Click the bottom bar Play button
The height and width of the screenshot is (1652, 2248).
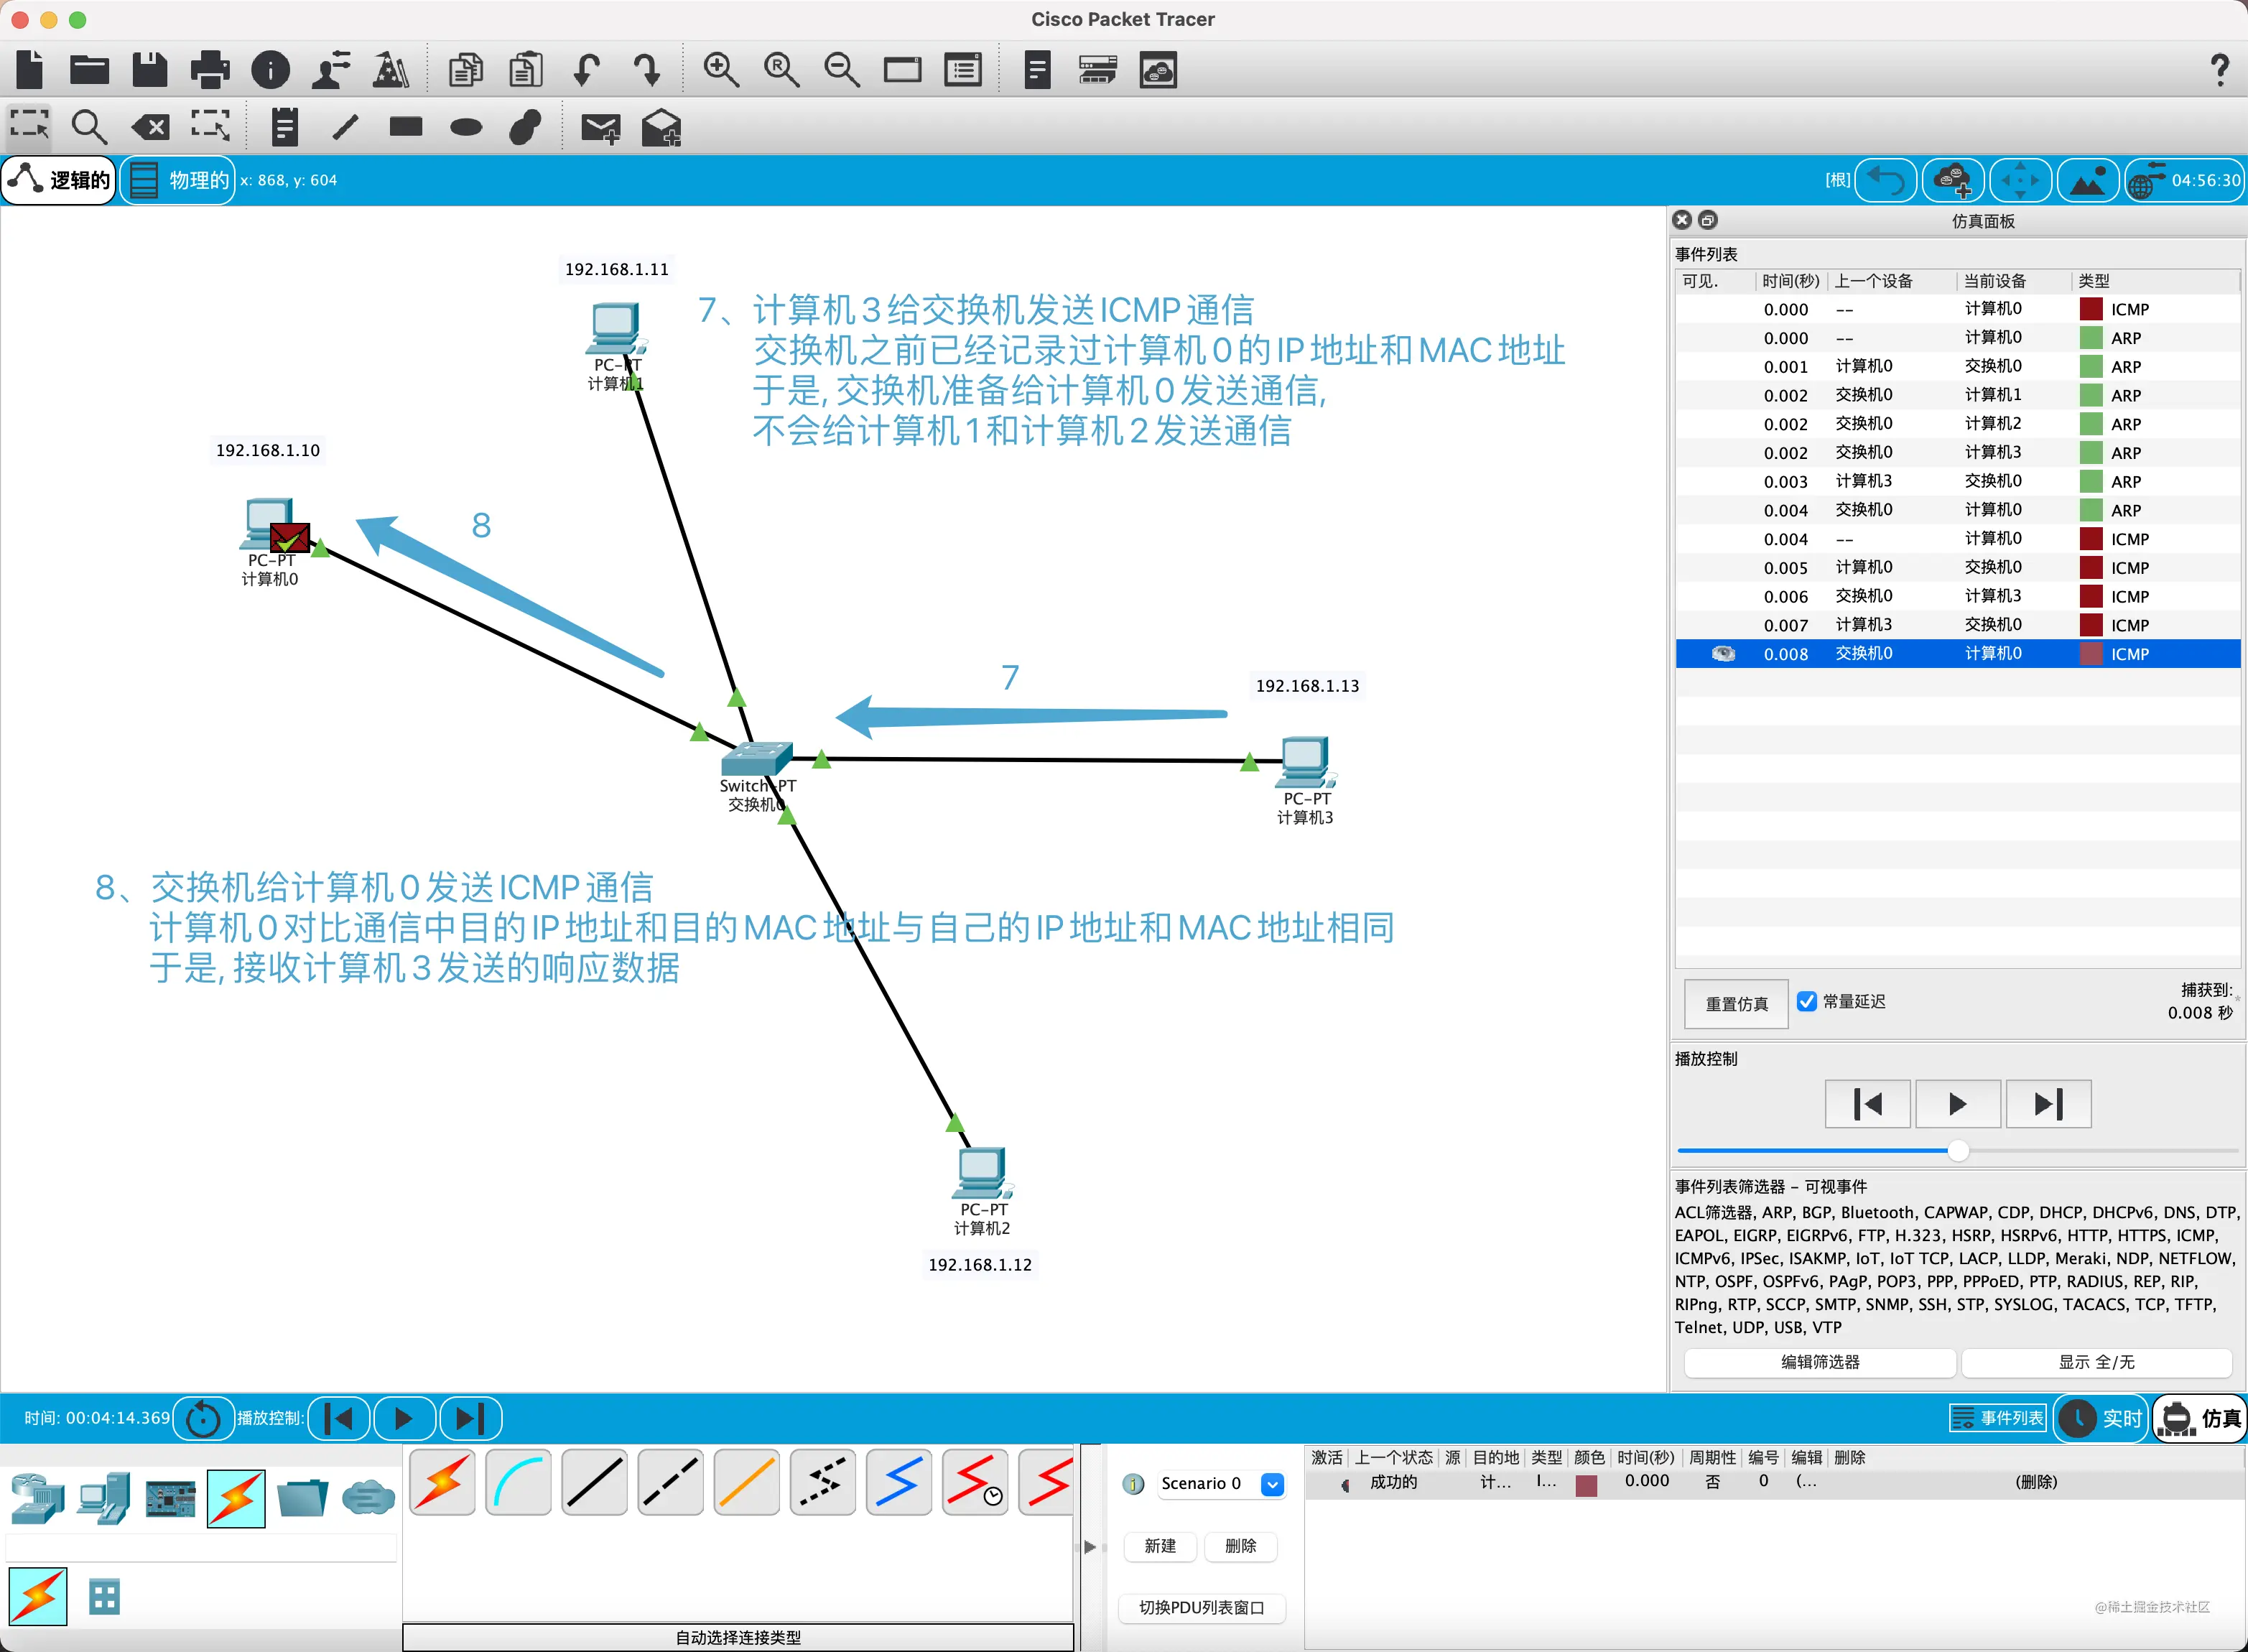(x=404, y=1418)
